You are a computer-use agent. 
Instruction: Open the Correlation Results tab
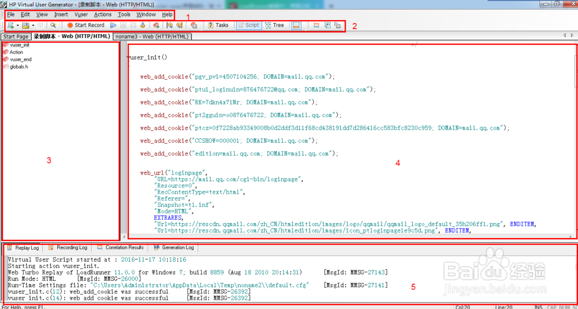[x=120, y=247]
